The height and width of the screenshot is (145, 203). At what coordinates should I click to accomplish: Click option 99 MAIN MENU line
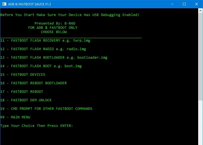click(x=15, y=117)
